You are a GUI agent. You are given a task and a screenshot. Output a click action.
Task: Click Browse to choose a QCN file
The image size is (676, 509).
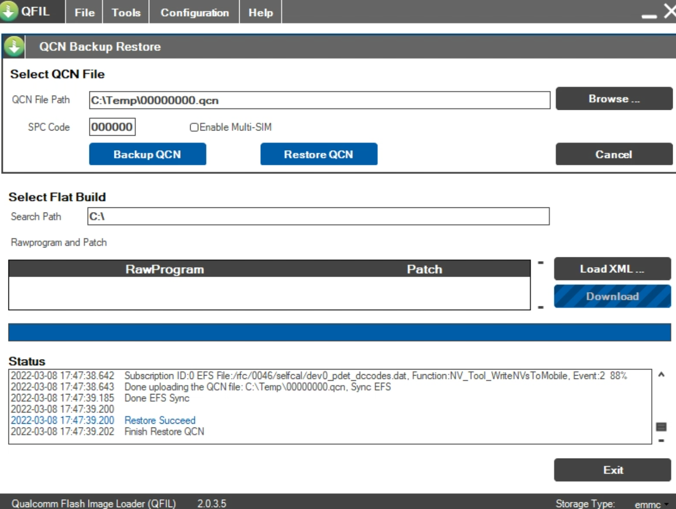614,99
